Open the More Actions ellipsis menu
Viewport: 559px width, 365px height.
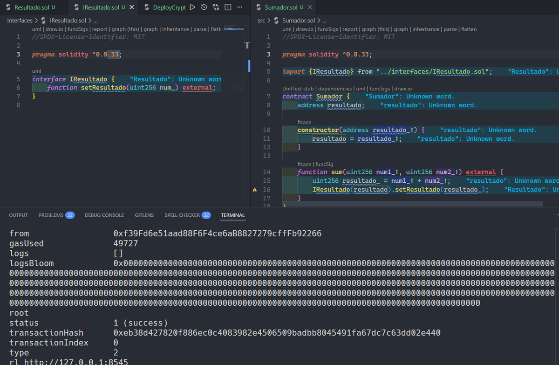pos(239,7)
